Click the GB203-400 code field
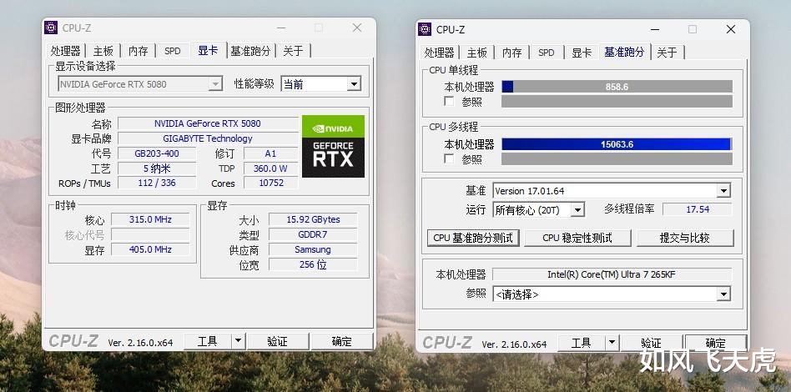 coord(157,153)
